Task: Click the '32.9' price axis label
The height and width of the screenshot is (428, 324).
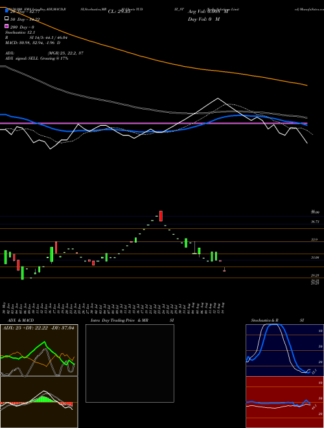Action: point(314,239)
